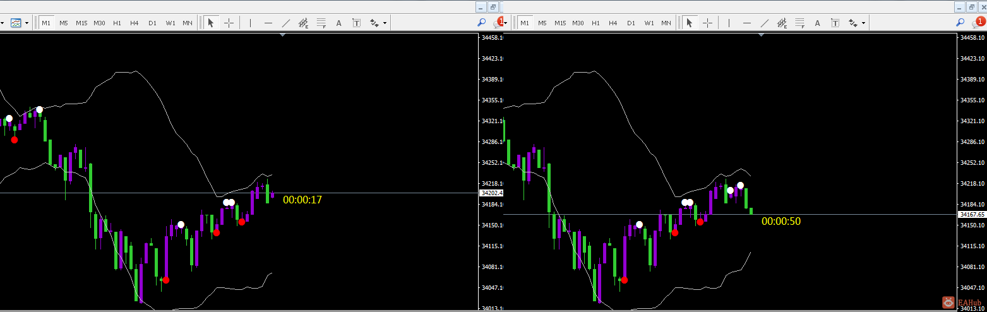Screen dimensions: 987x312
Task: Choose H1 timeframe in right window
Action: (x=595, y=23)
